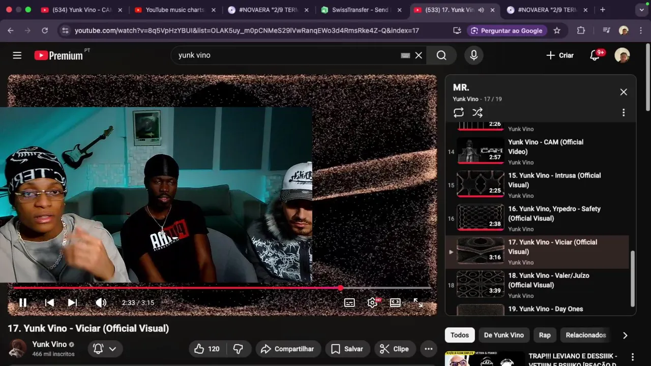Viewport: 651px width, 366px height.
Task: Switch to Yunk Vino - CAM tab
Action: [x=81, y=10]
